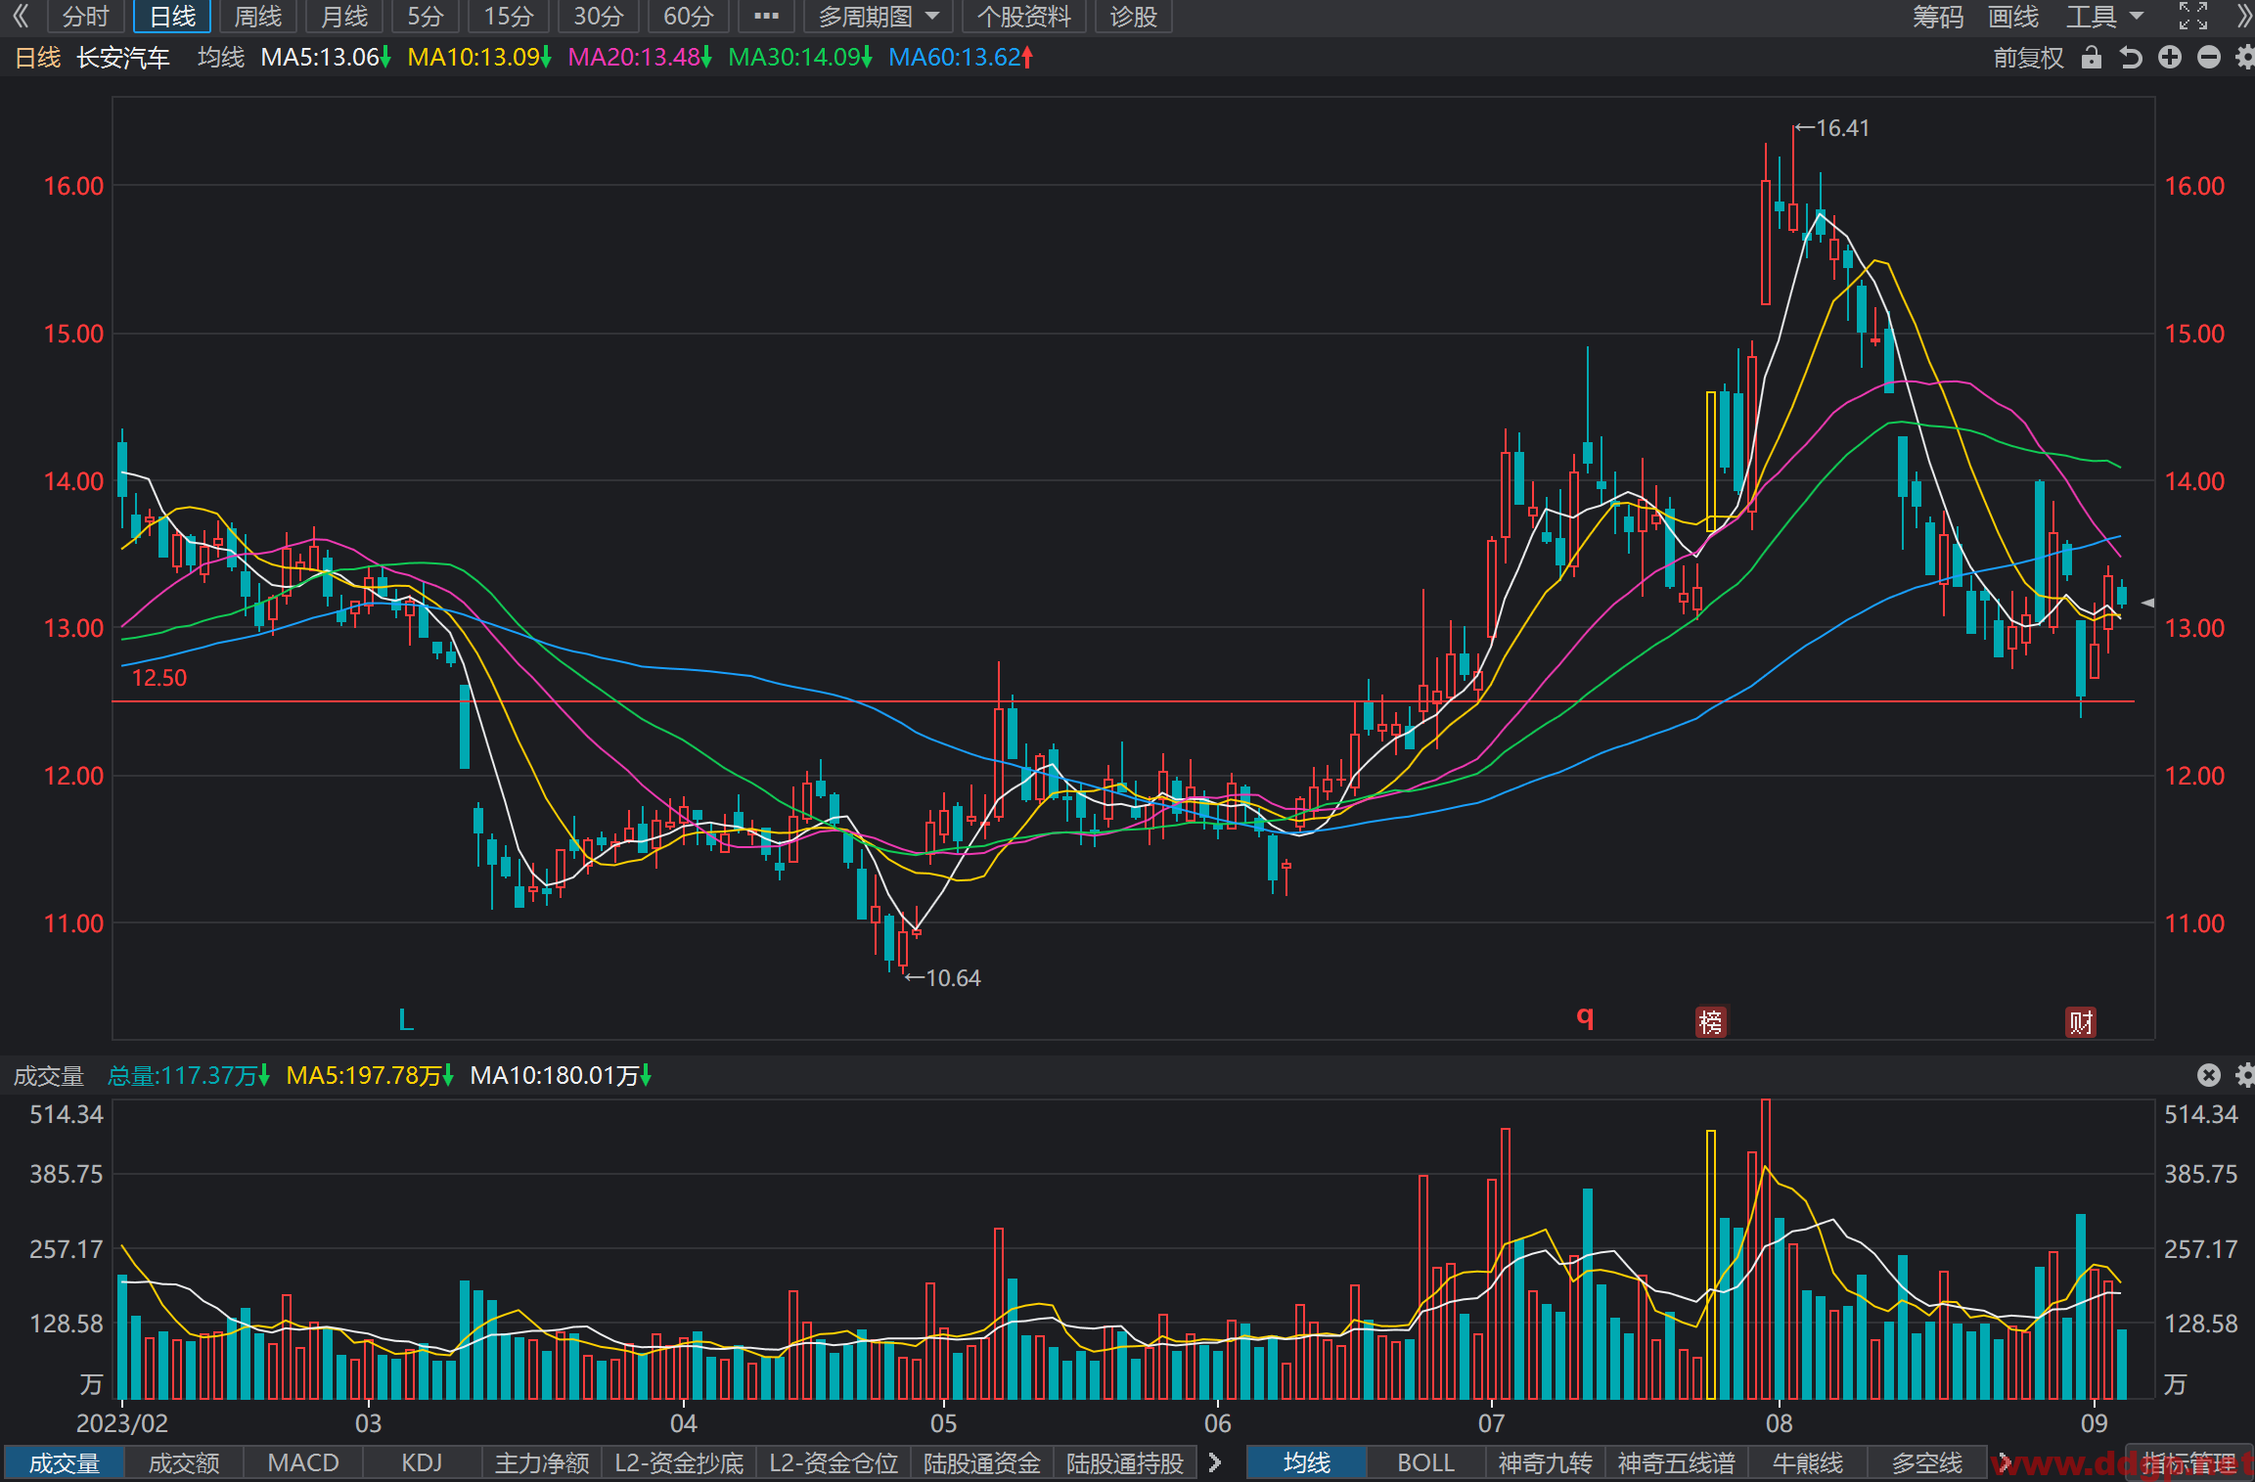Viewport: 2255px width, 1482px height.
Task: Open the 榜 ranking list marker
Action: pos(1711,1022)
